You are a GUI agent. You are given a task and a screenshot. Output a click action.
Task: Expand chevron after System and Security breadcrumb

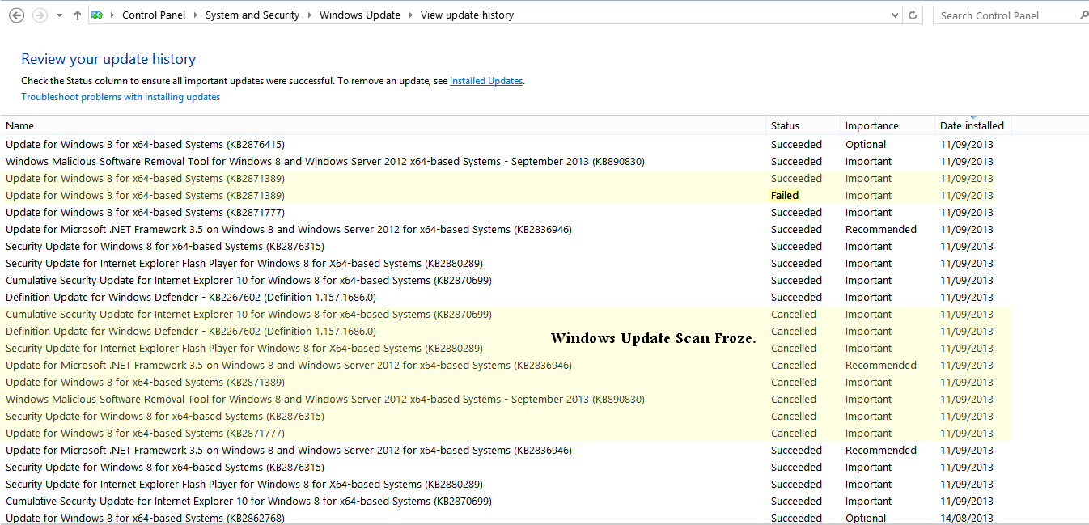pos(310,15)
